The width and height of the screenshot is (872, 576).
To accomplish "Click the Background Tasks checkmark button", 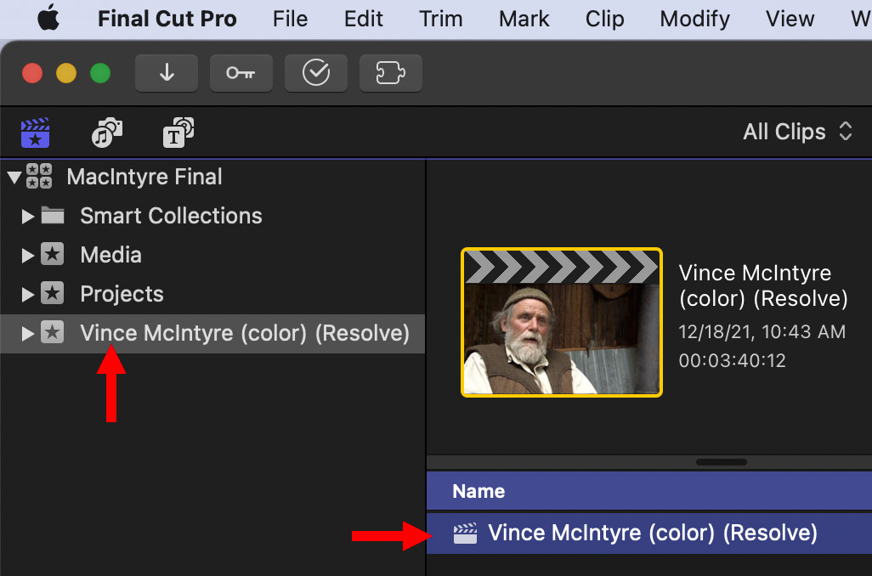I will (x=316, y=73).
